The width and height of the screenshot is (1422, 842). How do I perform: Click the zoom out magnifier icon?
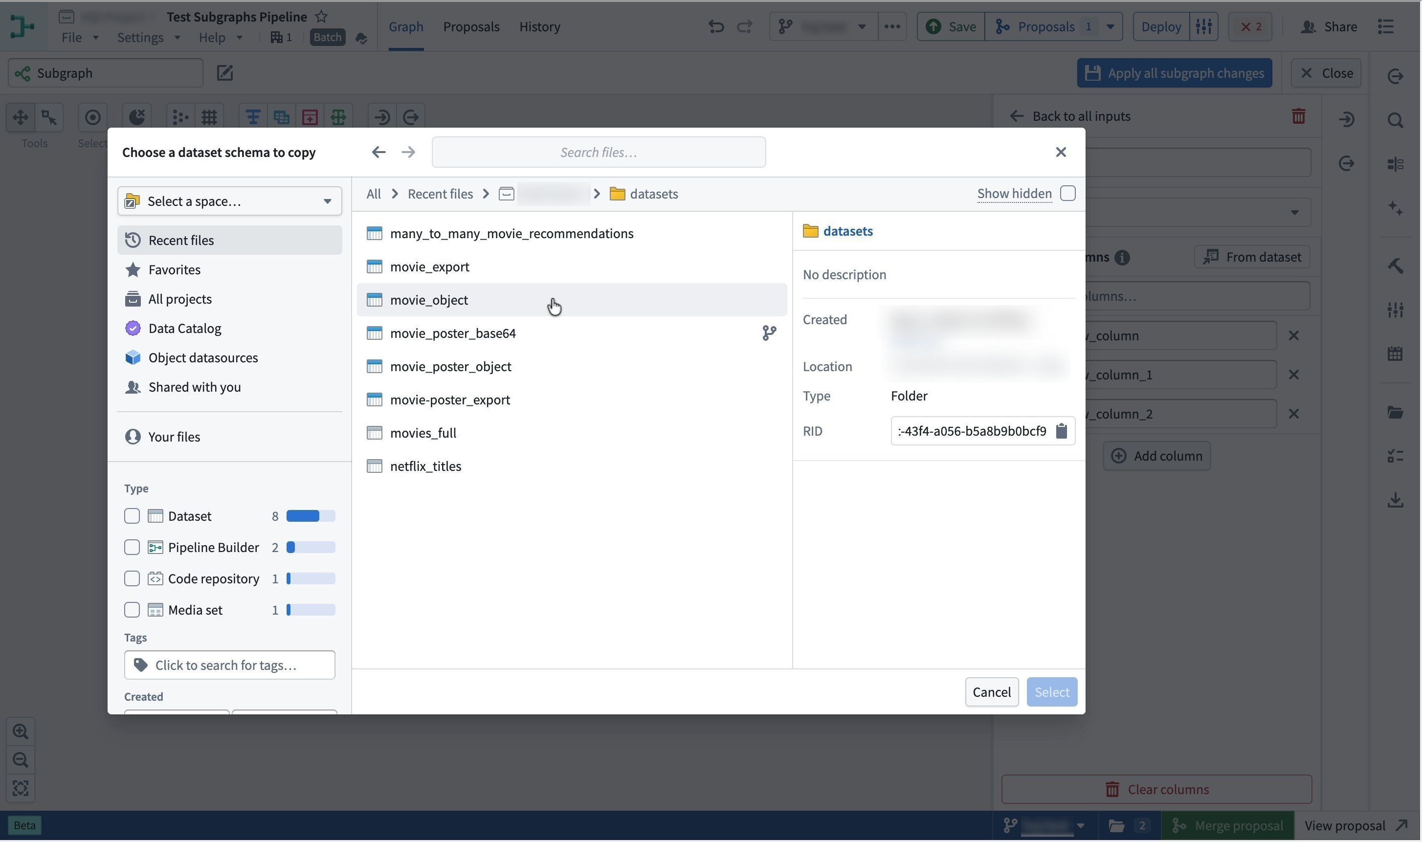(x=21, y=760)
